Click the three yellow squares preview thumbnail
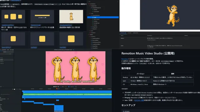The height and width of the screenshot is (112, 200). (x=13, y=16)
